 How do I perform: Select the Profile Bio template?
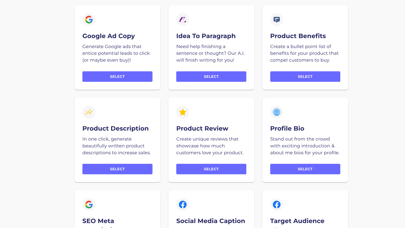point(305,169)
